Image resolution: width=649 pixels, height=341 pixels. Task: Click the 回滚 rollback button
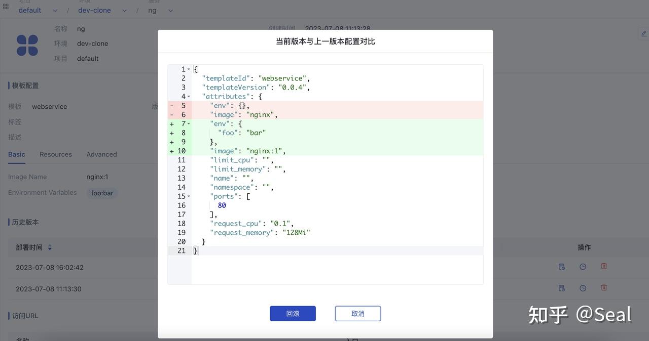(x=293, y=313)
